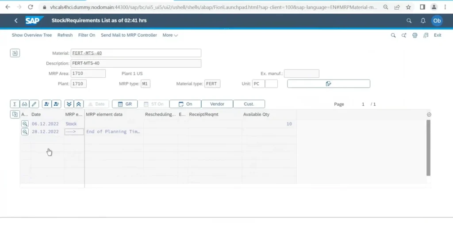Image resolution: width=453 pixels, height=230 pixels.
Task: Click the Unit field PC
Action: (258, 84)
